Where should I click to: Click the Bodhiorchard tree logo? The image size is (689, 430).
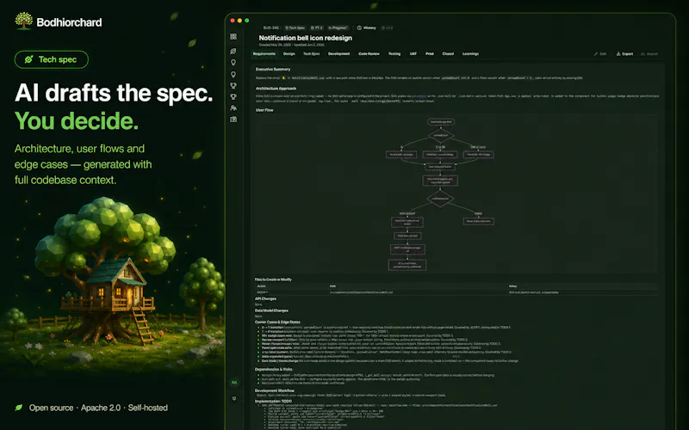[x=24, y=21]
